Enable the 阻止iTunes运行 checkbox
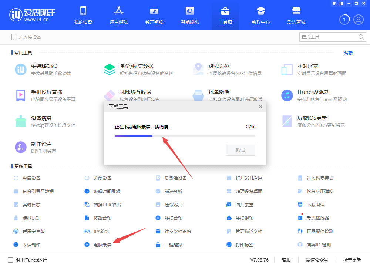The height and width of the screenshot is (266, 370). [x=10, y=260]
